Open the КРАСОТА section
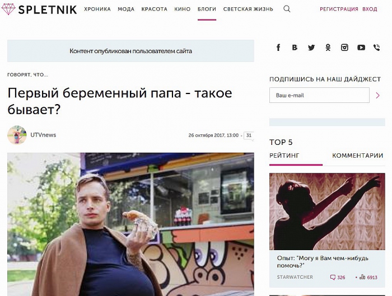This screenshot has height=296, width=392. pyautogui.click(x=154, y=10)
